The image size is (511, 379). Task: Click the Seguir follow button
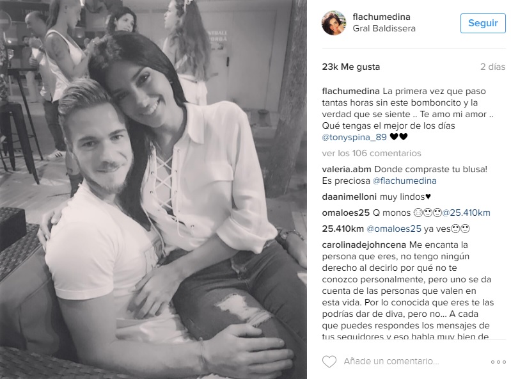pos(483,23)
